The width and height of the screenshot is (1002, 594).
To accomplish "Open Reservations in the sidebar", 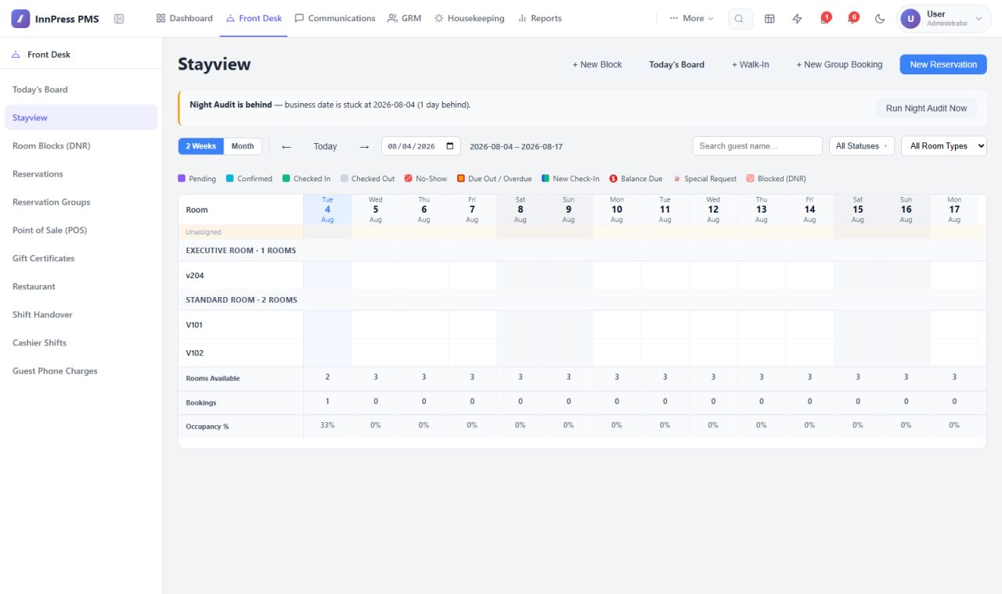I will click(x=81, y=174).
